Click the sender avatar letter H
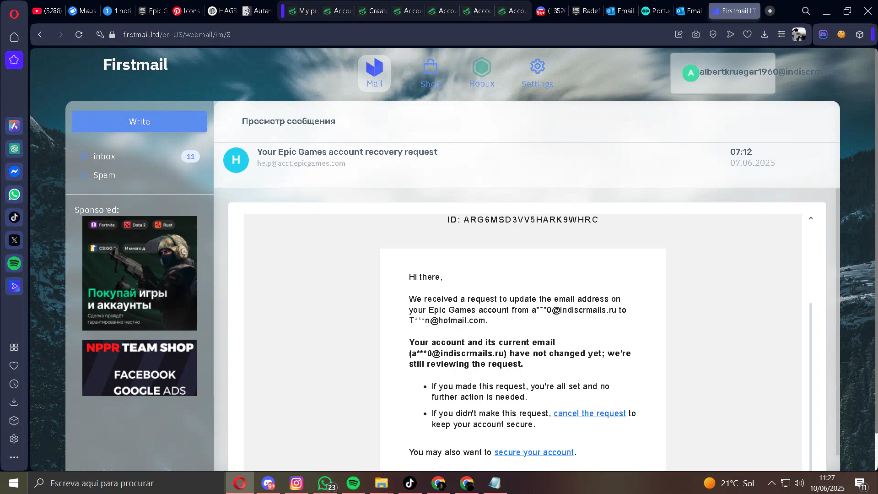Image resolution: width=878 pixels, height=494 pixels. coord(236,160)
